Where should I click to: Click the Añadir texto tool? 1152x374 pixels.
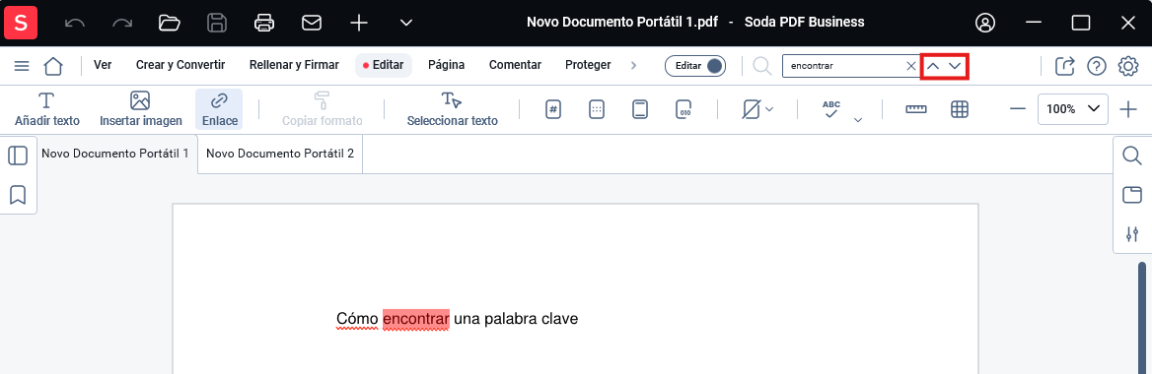(47, 109)
